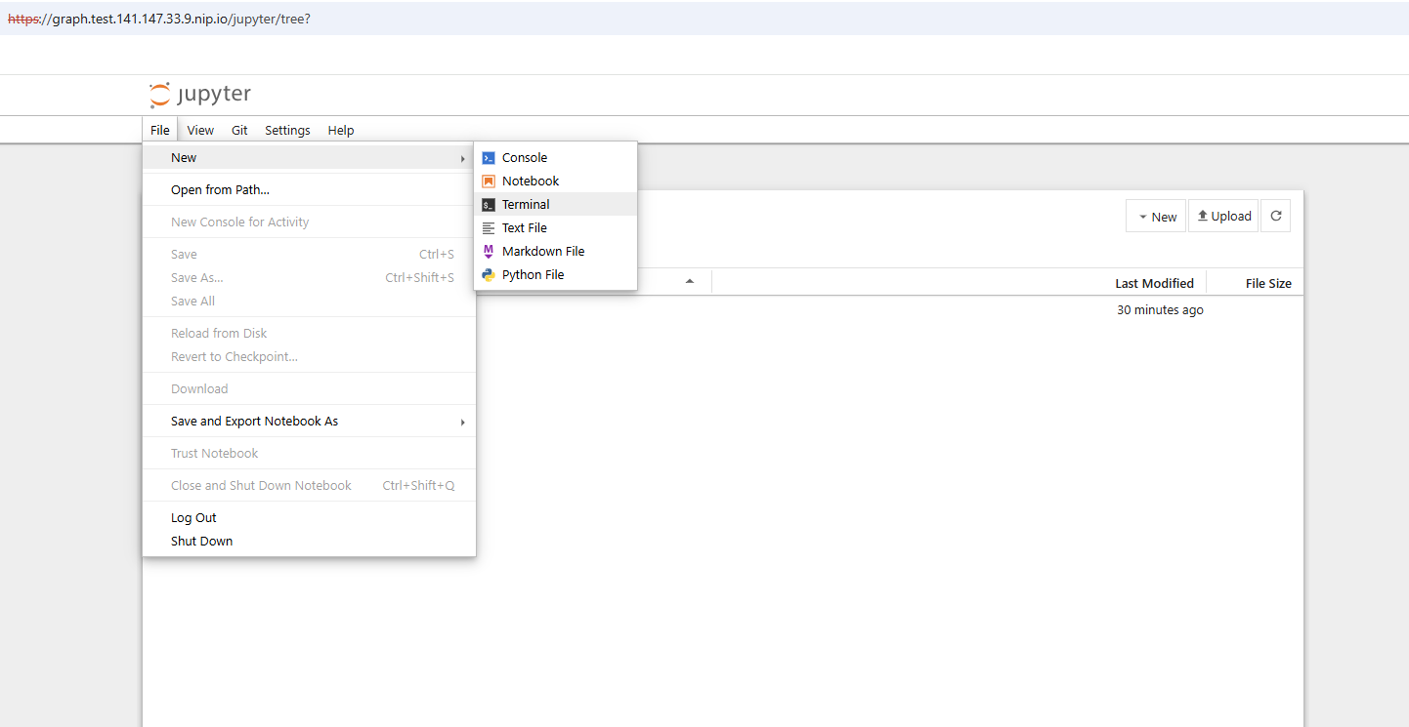Select the Python File icon
Screen dimensions: 1409x727
[488, 274]
